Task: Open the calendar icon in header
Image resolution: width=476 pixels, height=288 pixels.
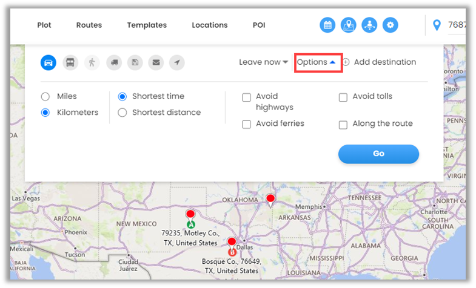Action: coord(327,25)
